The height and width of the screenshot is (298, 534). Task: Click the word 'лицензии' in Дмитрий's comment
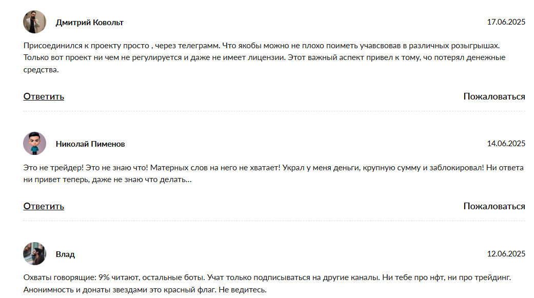(266, 57)
